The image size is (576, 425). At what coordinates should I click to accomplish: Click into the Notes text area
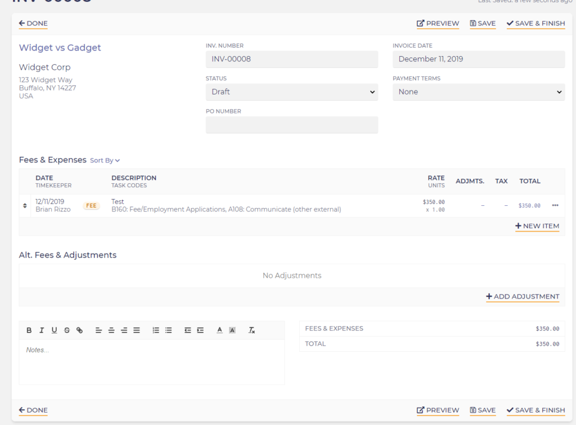tap(152, 362)
